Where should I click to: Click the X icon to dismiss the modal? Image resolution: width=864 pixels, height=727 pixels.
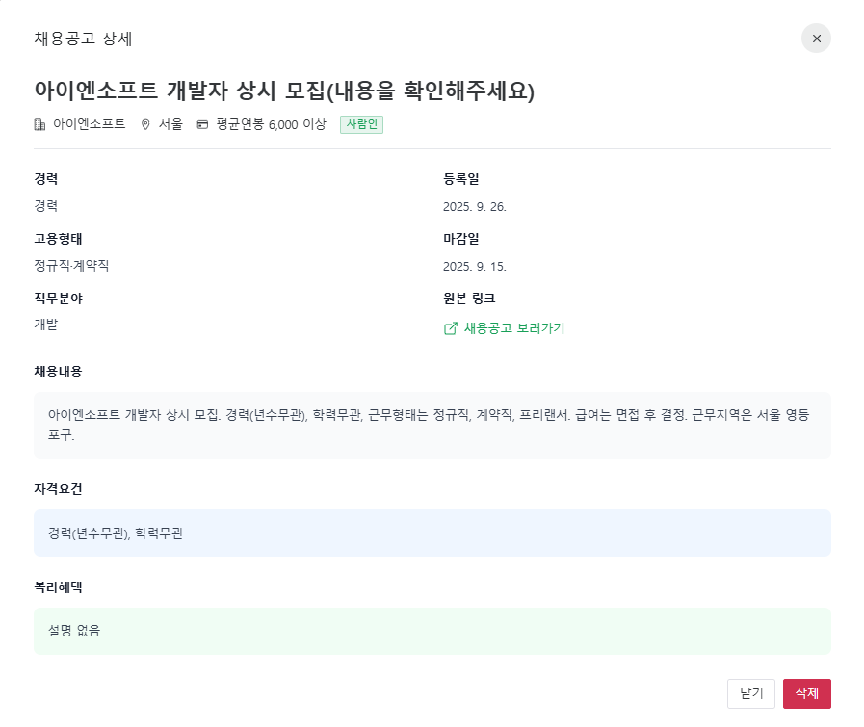click(x=816, y=38)
